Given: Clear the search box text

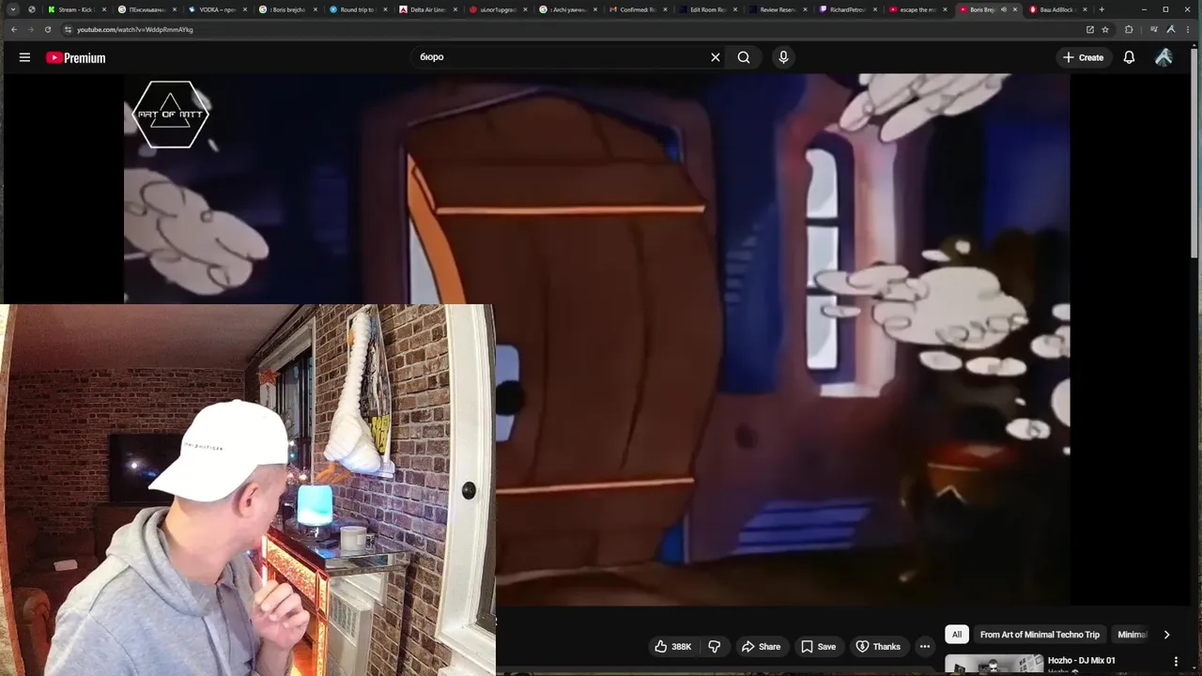Looking at the screenshot, I should coord(715,57).
